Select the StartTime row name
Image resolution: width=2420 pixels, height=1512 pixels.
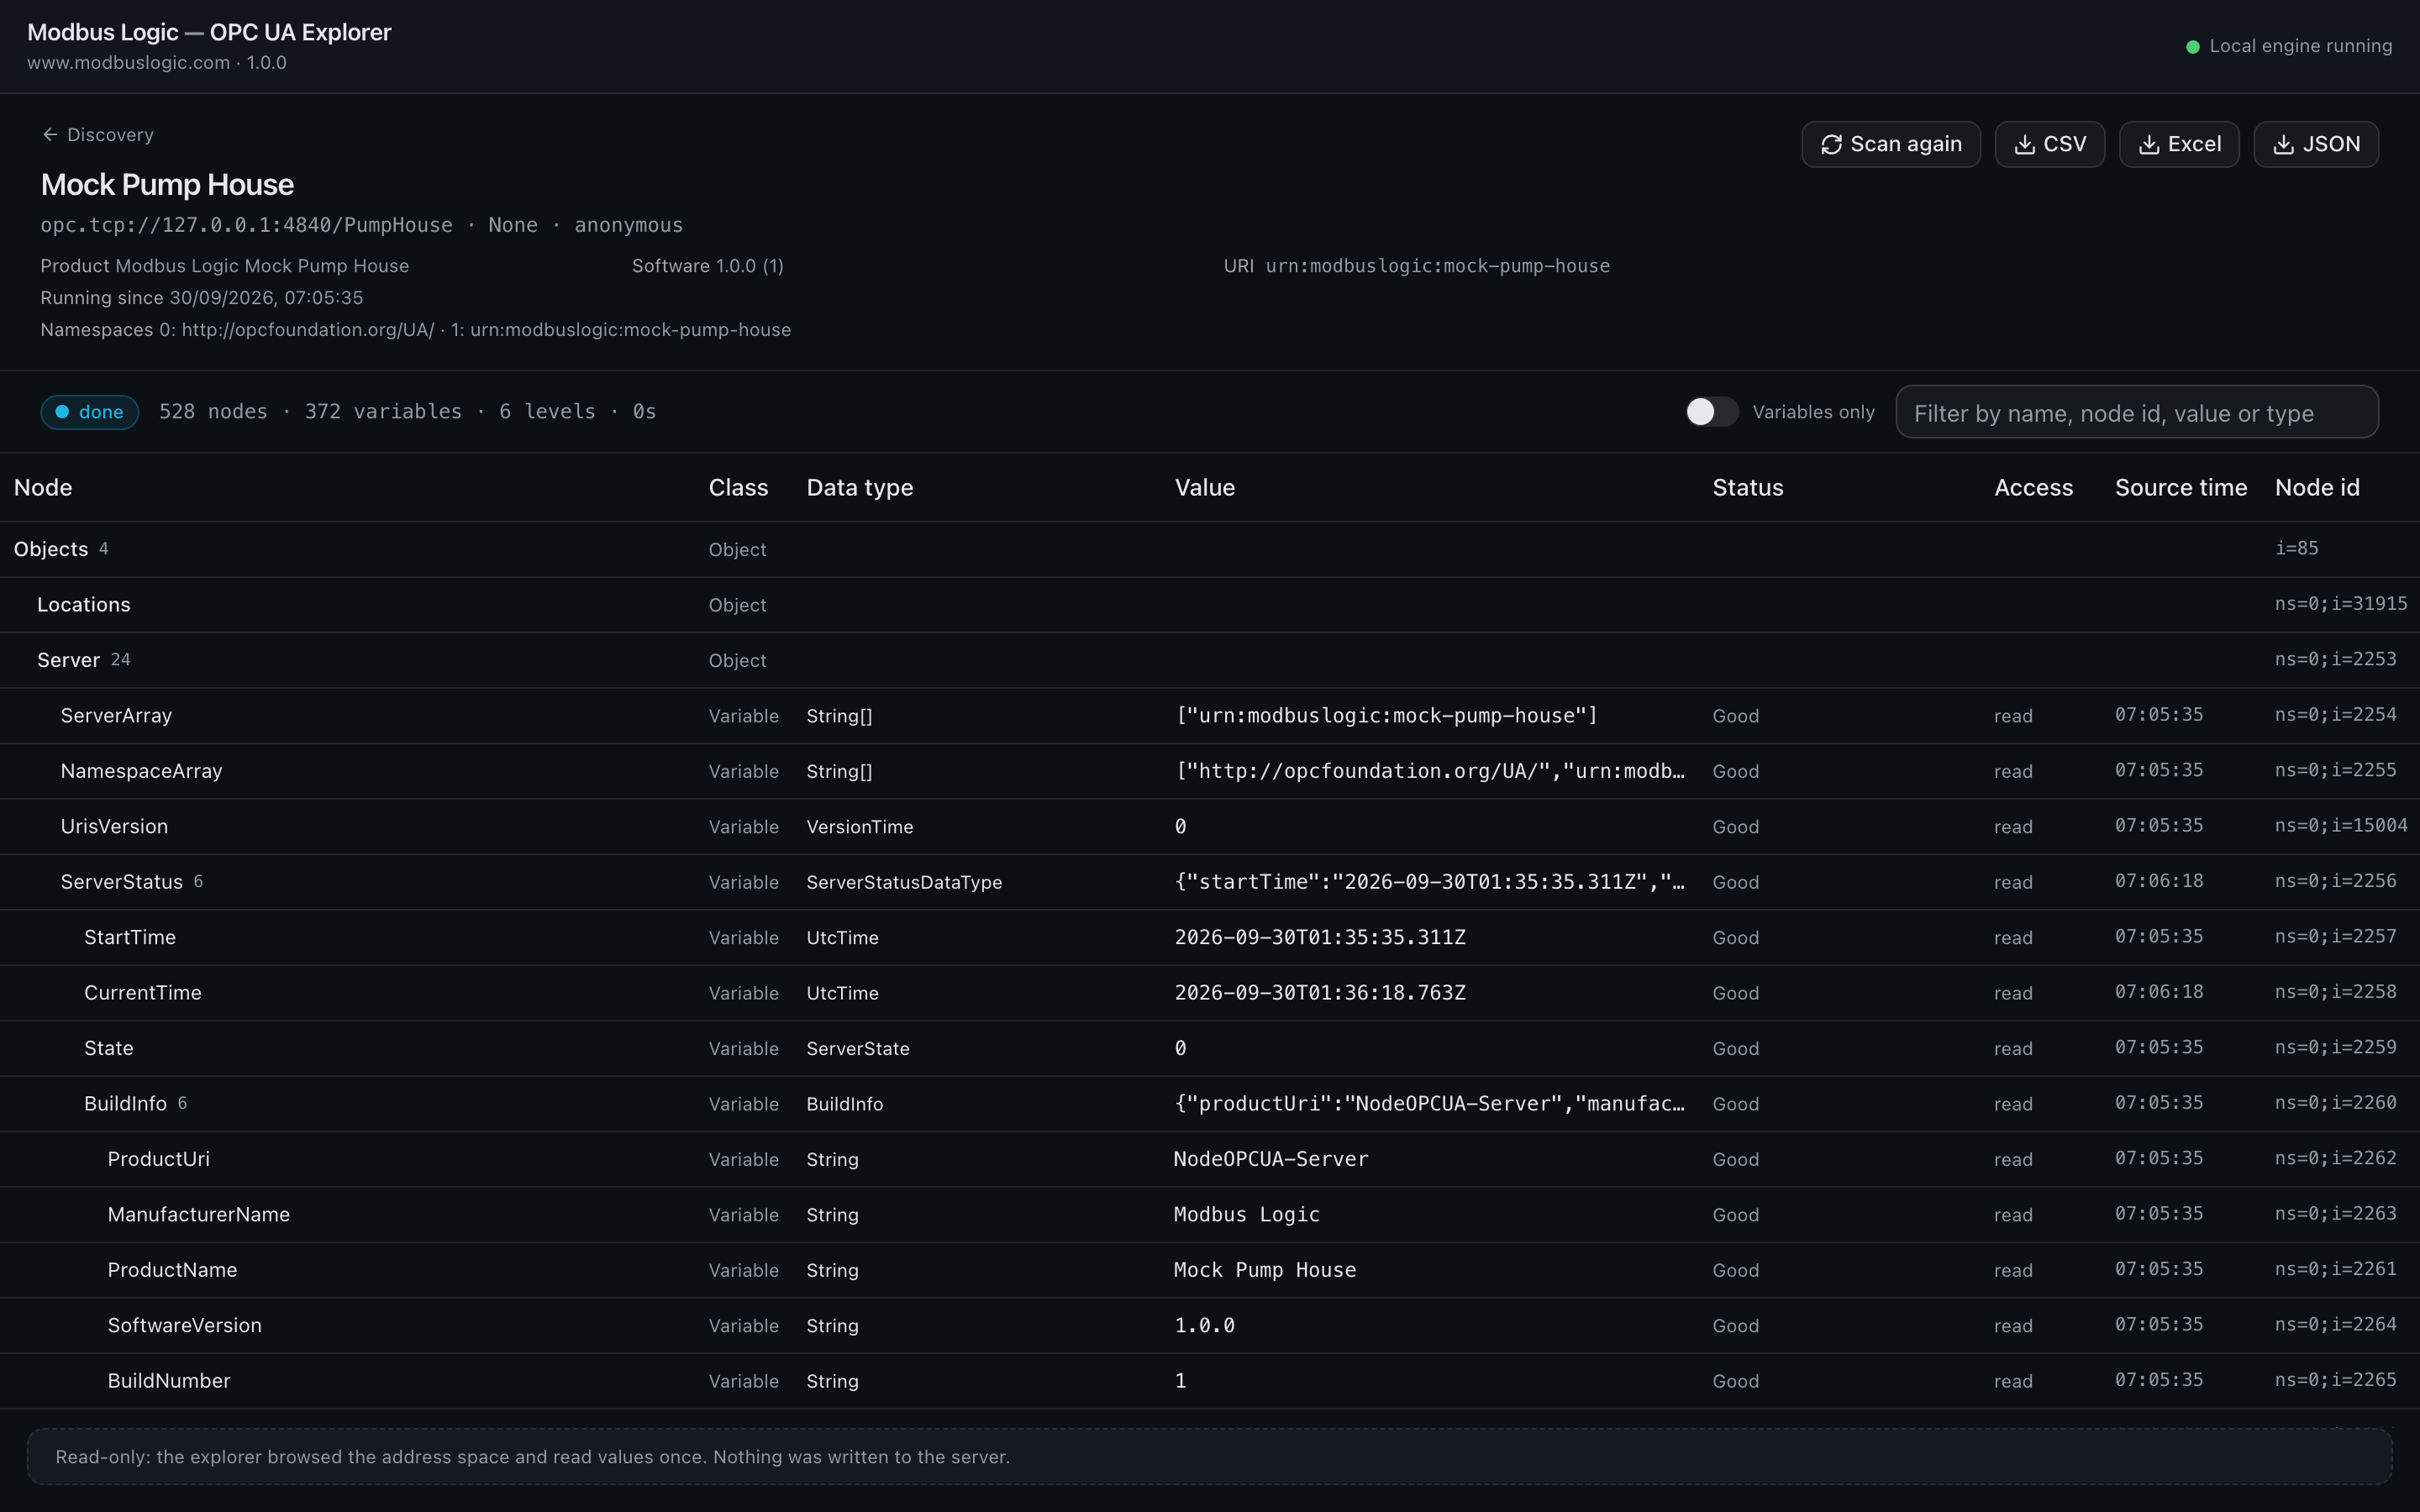(x=130, y=938)
